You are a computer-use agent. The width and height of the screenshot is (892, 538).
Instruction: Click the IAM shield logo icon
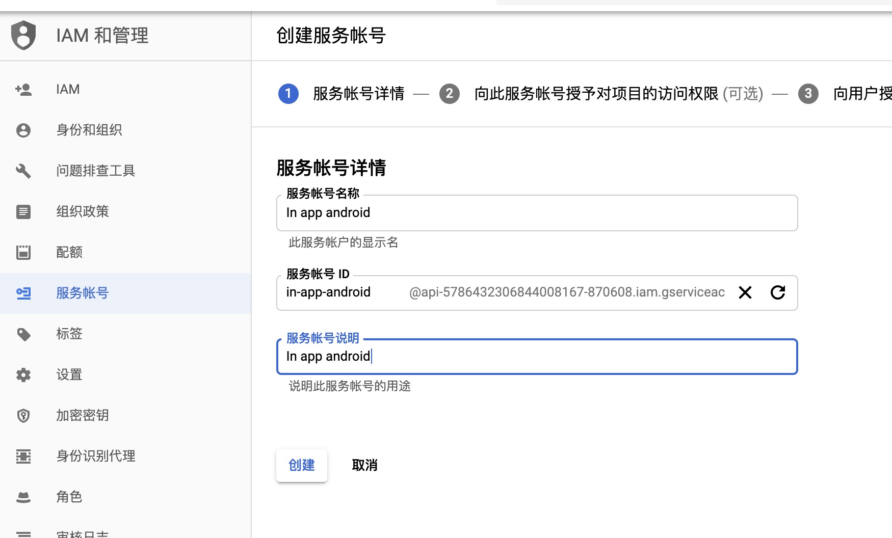23,36
